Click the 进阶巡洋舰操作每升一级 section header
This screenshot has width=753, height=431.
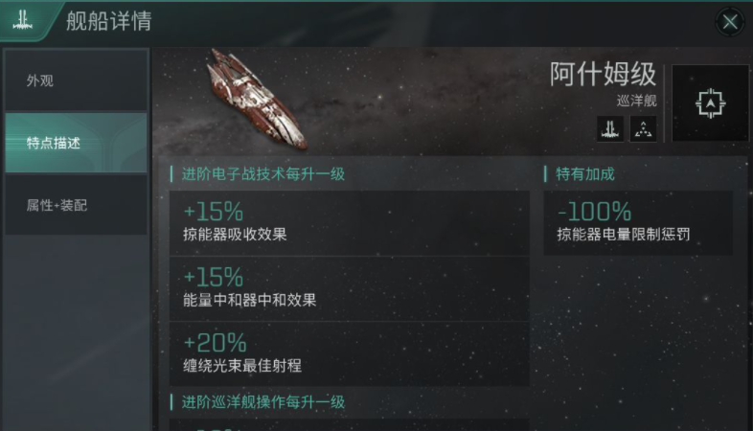(x=268, y=401)
